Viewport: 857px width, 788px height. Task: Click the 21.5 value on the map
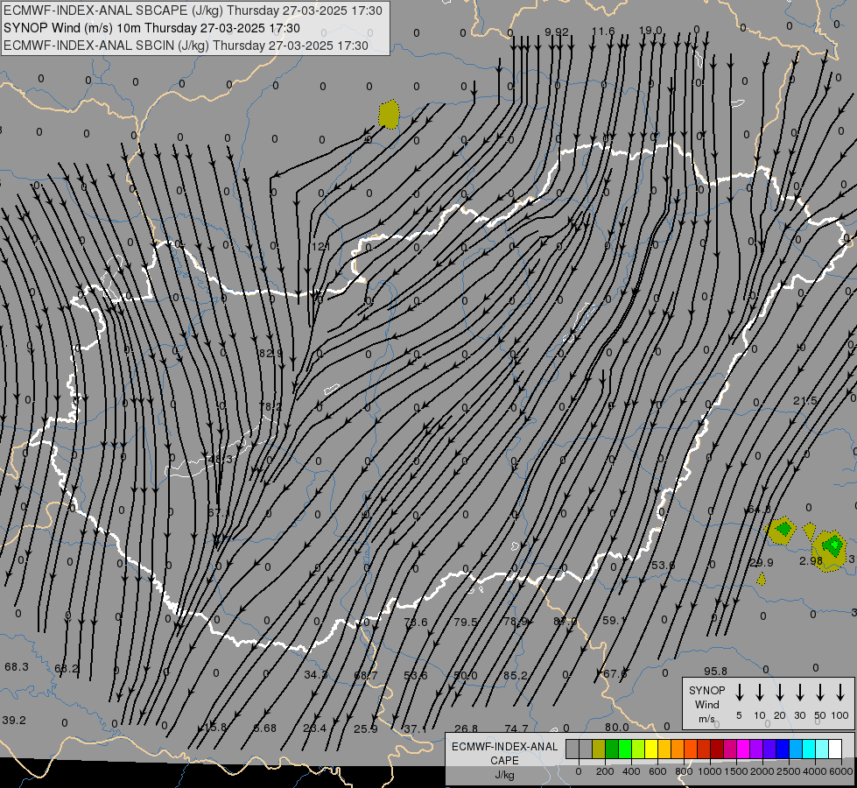click(804, 401)
